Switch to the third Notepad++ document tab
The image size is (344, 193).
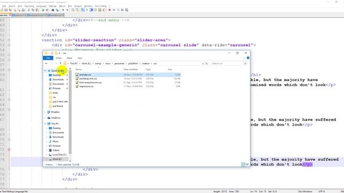(x=37, y=16)
